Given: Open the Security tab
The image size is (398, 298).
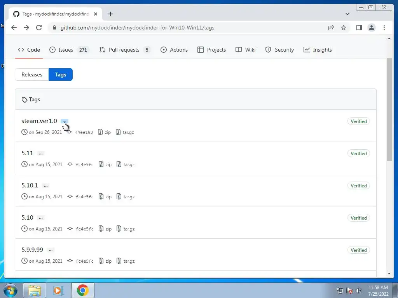Looking at the screenshot, I should [279, 50].
